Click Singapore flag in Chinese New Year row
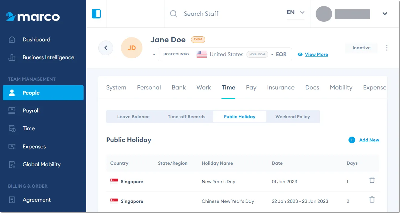The height and width of the screenshot is (214, 401). [x=114, y=201]
